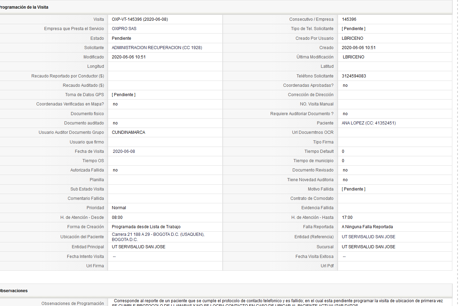
Task: Select the consecutivo value 145396
Action: pyautogui.click(x=349, y=19)
